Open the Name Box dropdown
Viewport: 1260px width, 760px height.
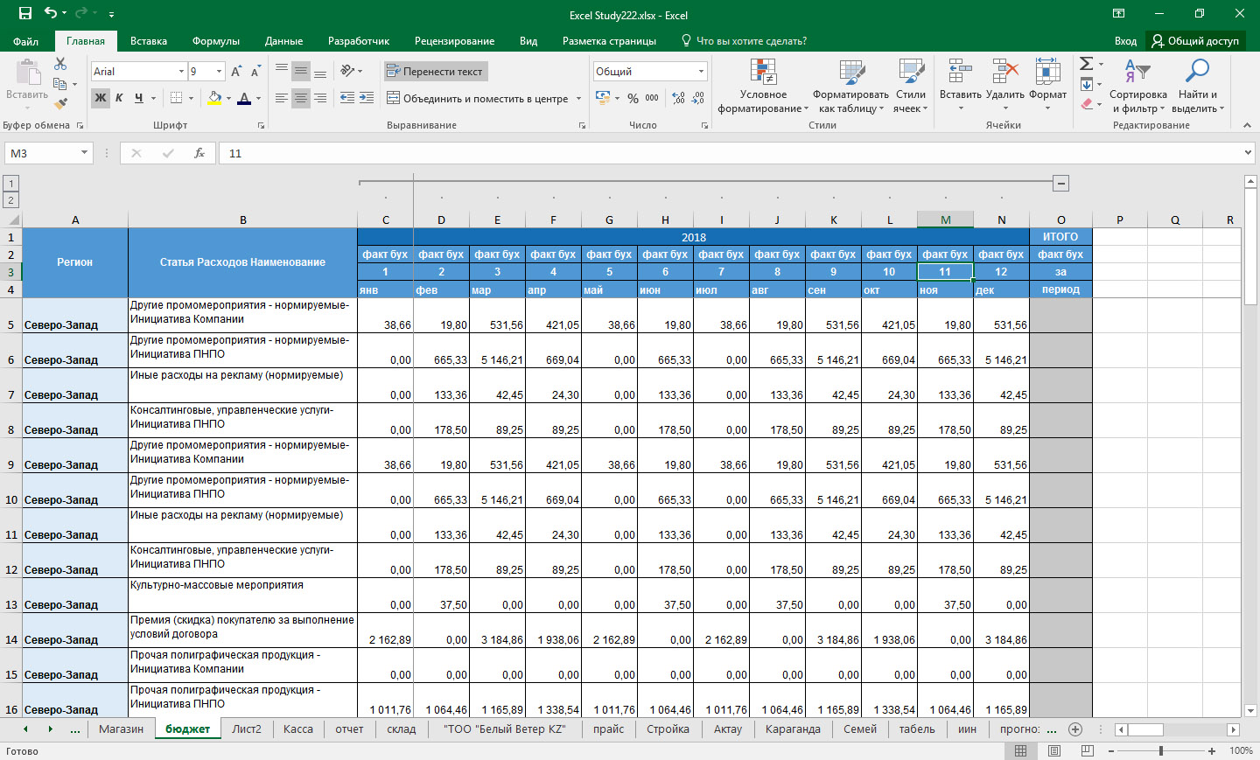(x=85, y=153)
